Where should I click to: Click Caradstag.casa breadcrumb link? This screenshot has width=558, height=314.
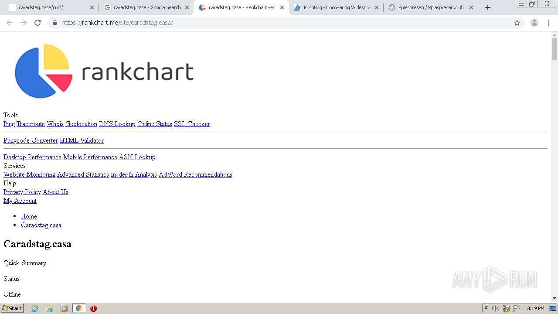coord(41,225)
